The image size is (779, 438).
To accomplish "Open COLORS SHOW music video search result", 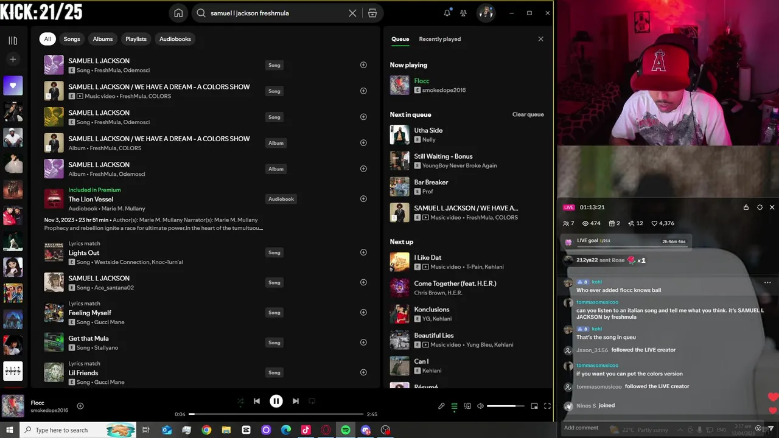I will click(x=207, y=91).
